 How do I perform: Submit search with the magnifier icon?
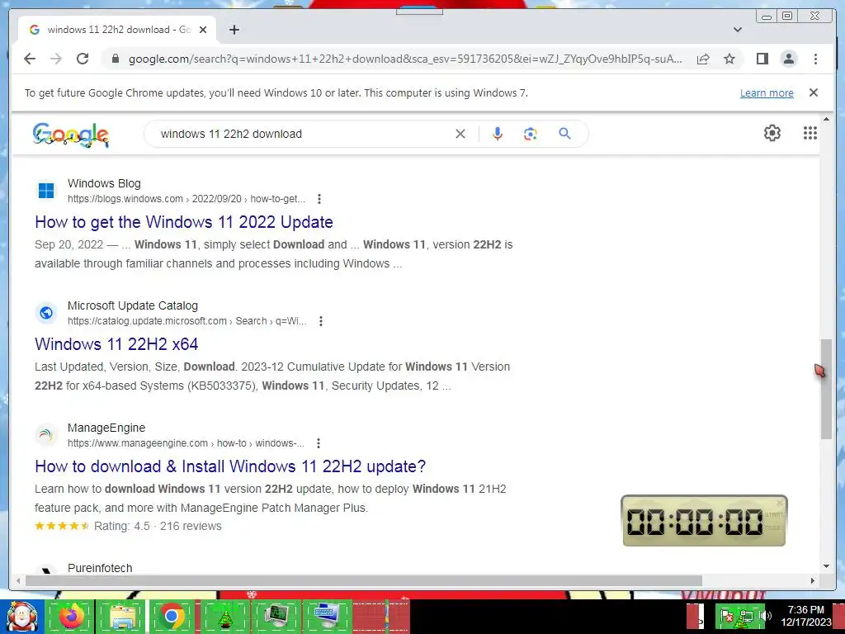[564, 133]
